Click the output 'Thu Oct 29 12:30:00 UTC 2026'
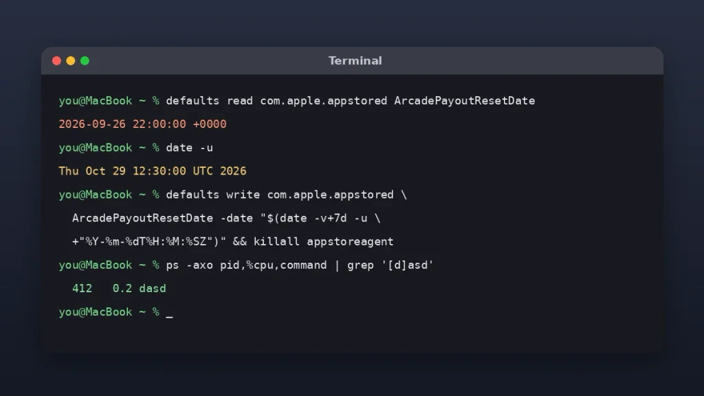This screenshot has height=396, width=704. coord(152,171)
